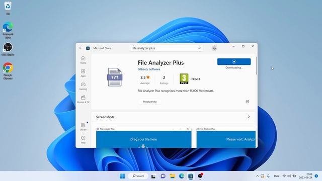Go back using the Store back arrow
Viewport: 322px width, 181px height.
point(80,48)
